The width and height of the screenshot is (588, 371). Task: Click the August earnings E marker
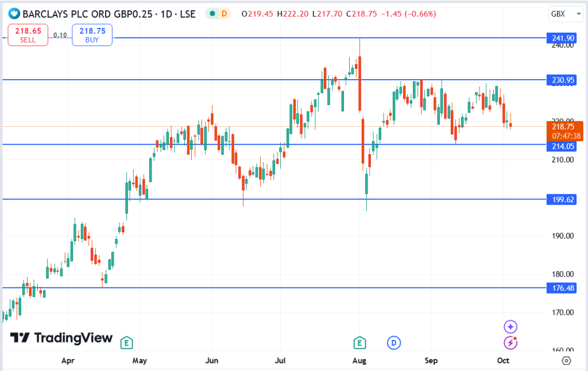359,342
